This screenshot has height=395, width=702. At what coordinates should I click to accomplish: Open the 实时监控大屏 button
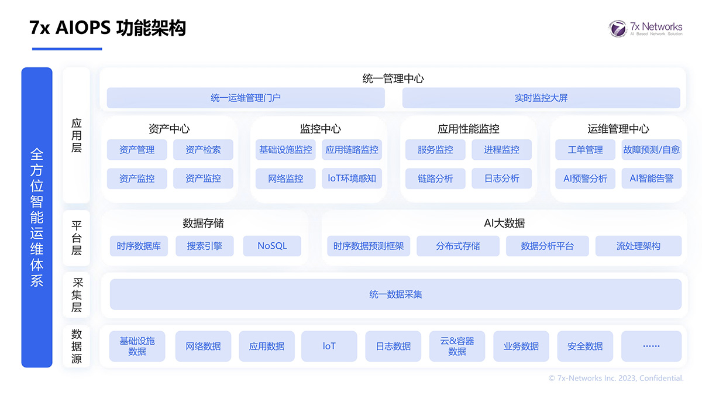click(542, 98)
